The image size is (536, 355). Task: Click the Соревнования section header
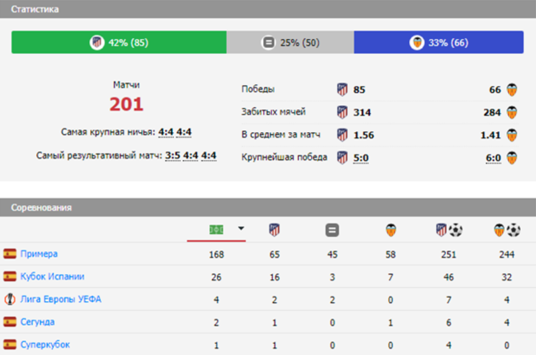tap(41, 208)
